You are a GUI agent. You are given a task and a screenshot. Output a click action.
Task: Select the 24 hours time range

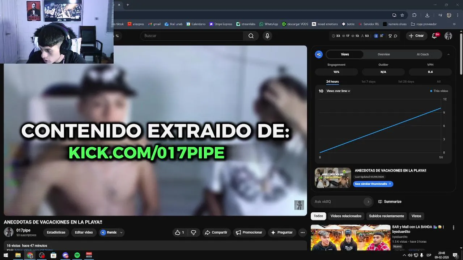pos(332,82)
